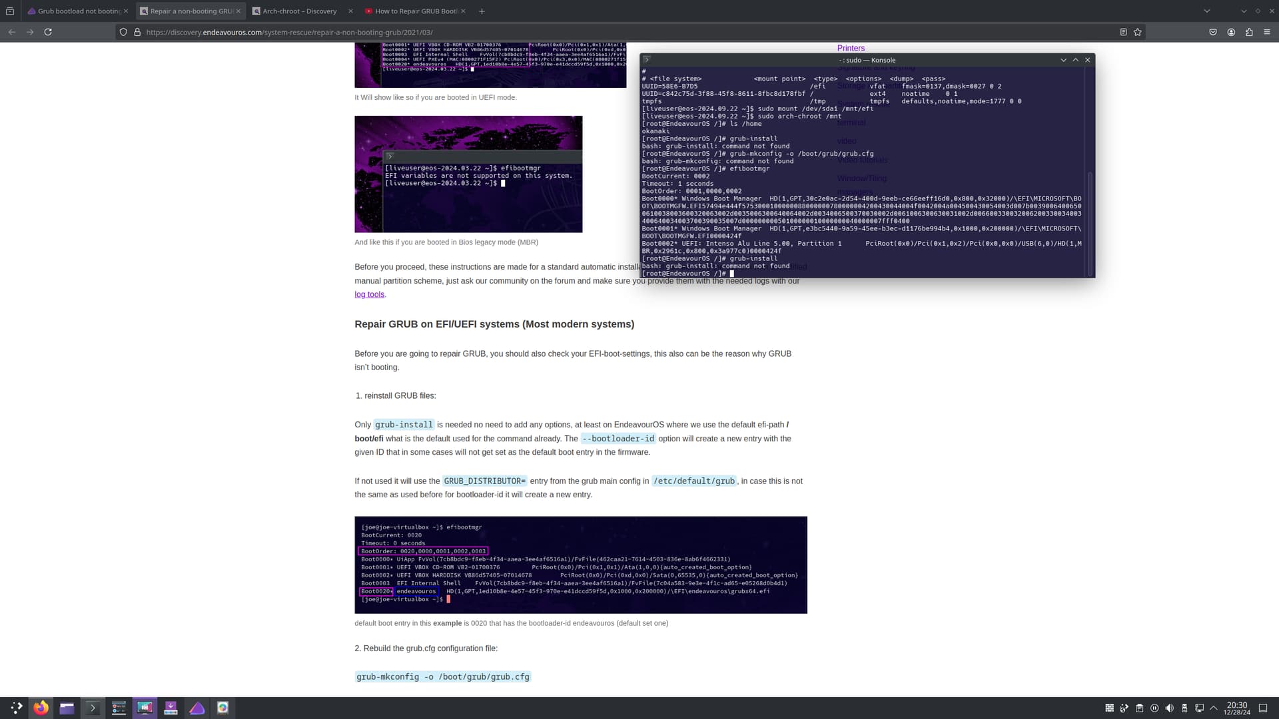Click the Konsole window title bar

867,60
